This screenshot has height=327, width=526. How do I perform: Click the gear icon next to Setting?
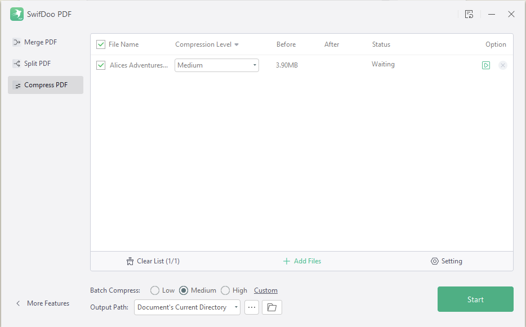(x=434, y=261)
